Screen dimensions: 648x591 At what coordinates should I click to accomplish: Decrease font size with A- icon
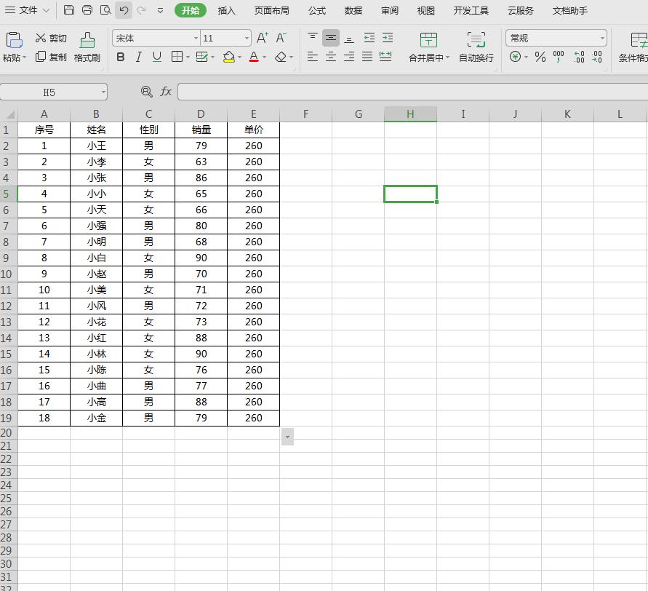(281, 38)
